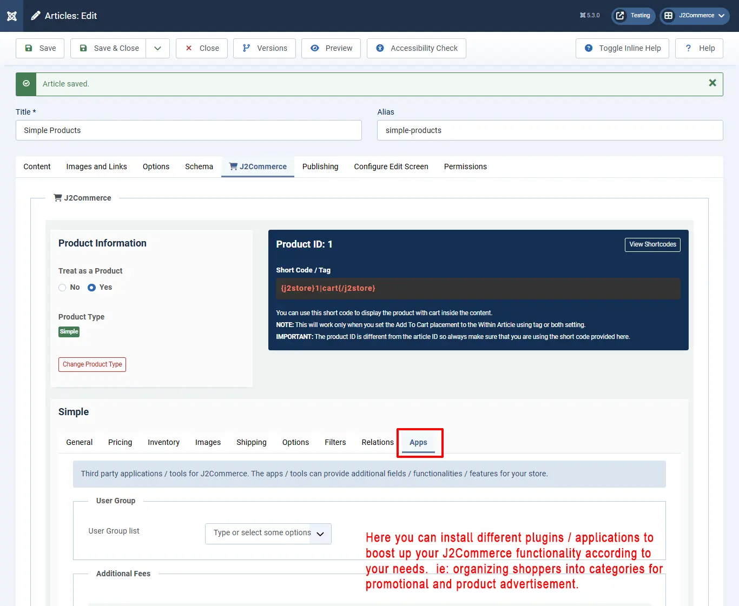The width and height of the screenshot is (739, 606).
Task: Preview the article
Action: (x=331, y=48)
